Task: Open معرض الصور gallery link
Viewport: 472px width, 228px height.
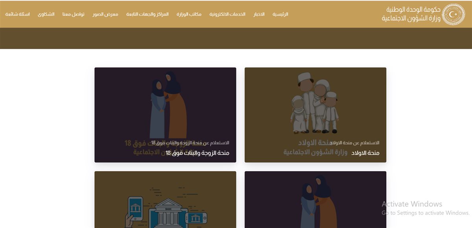Action: (105, 14)
